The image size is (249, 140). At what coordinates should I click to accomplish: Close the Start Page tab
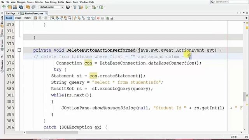[x=19, y=14]
